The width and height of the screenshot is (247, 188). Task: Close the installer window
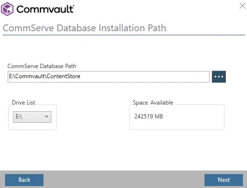click(x=242, y=6)
